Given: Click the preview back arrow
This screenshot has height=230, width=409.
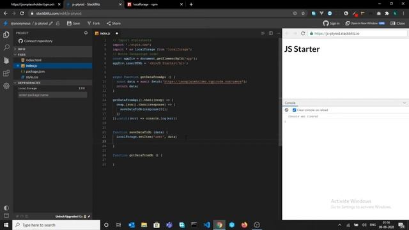Looking at the screenshot, I should pos(287,33).
